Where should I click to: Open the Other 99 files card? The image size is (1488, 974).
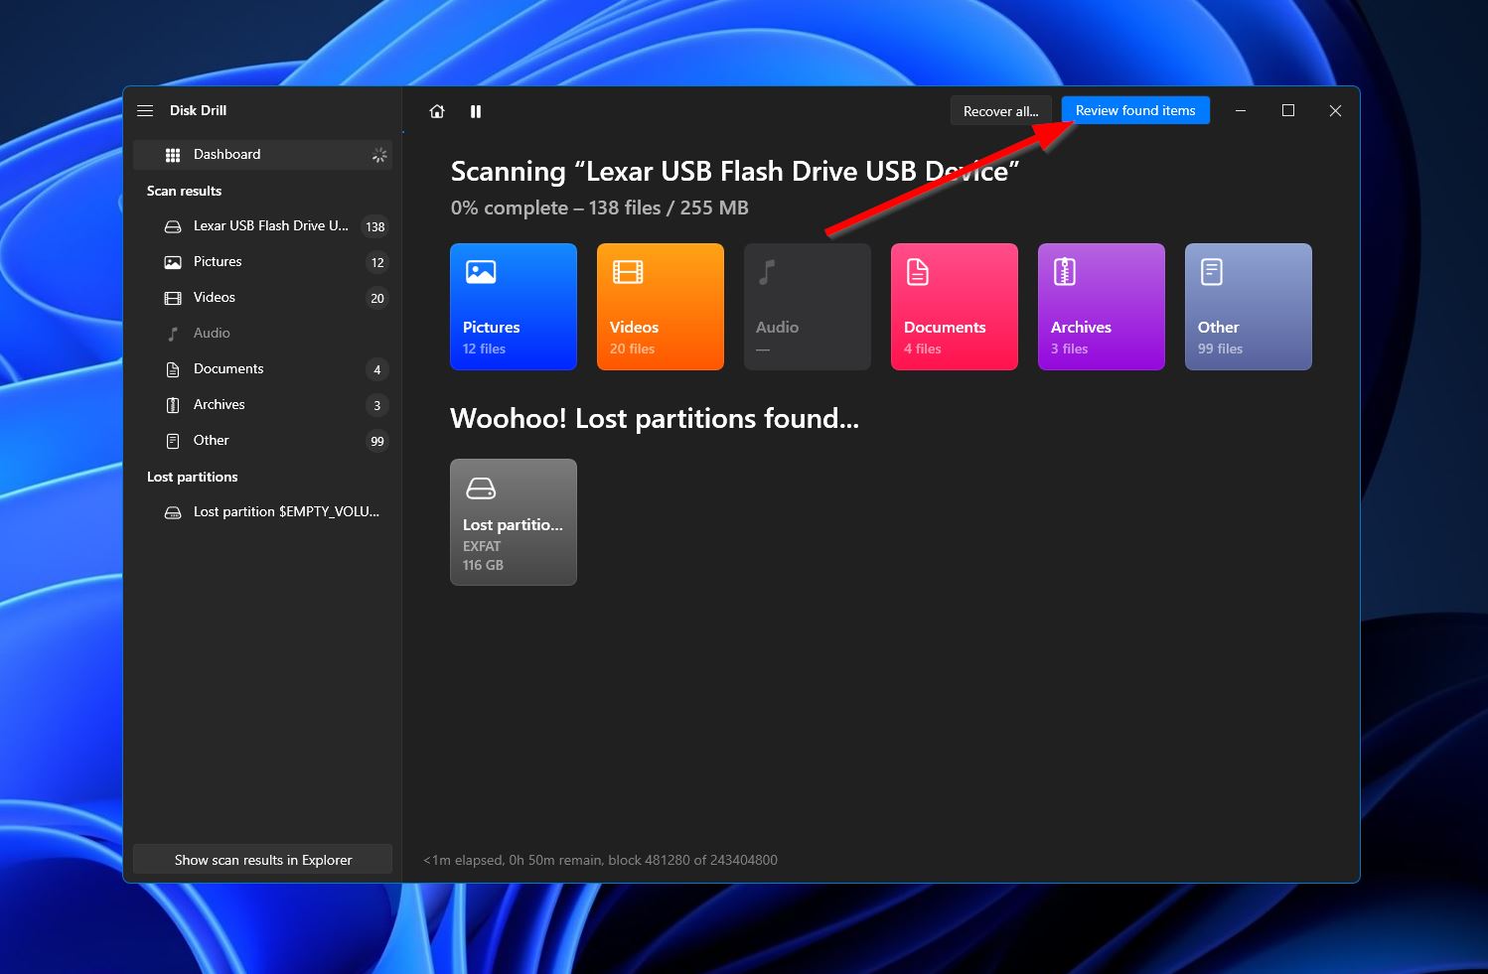click(1249, 307)
